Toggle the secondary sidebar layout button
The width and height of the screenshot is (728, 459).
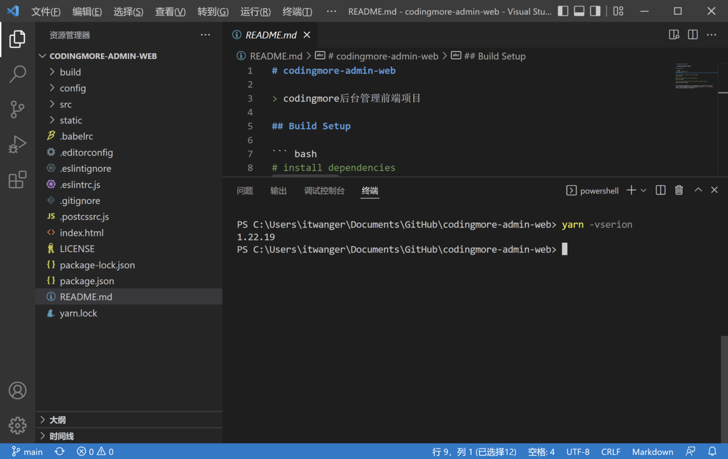595,11
